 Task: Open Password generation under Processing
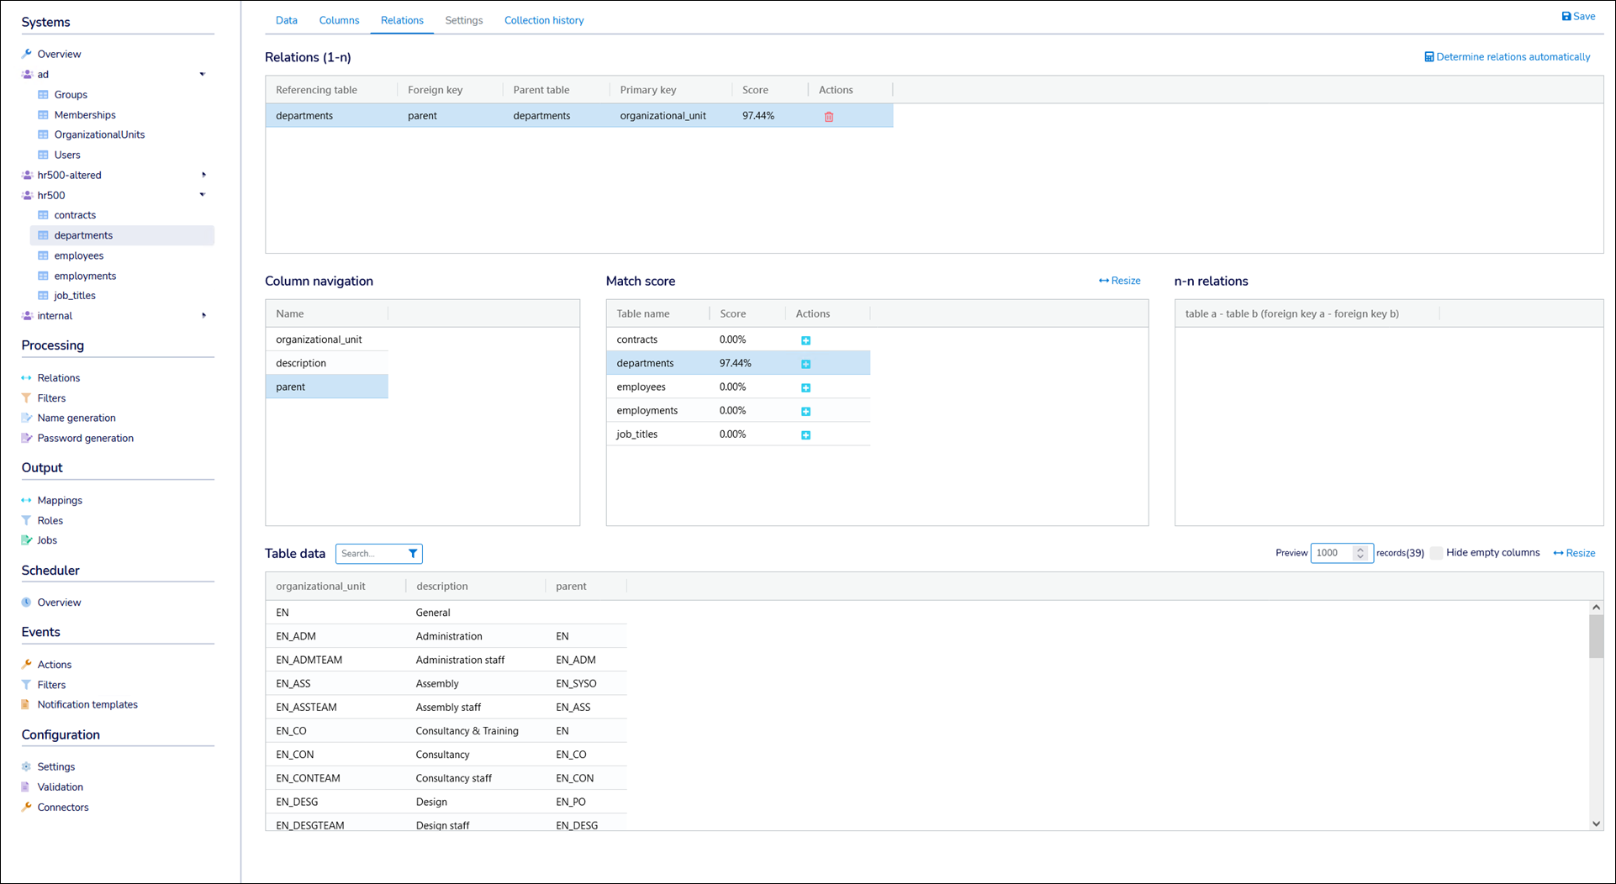coord(85,438)
